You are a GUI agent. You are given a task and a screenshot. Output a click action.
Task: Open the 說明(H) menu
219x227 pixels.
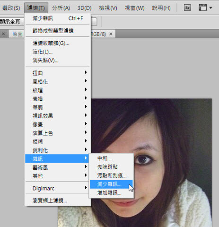coord(161,8)
